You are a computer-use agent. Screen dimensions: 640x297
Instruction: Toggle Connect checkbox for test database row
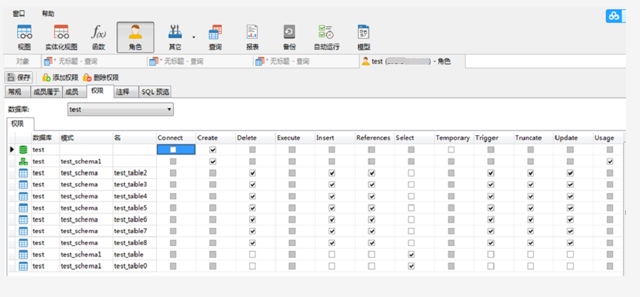[173, 149]
